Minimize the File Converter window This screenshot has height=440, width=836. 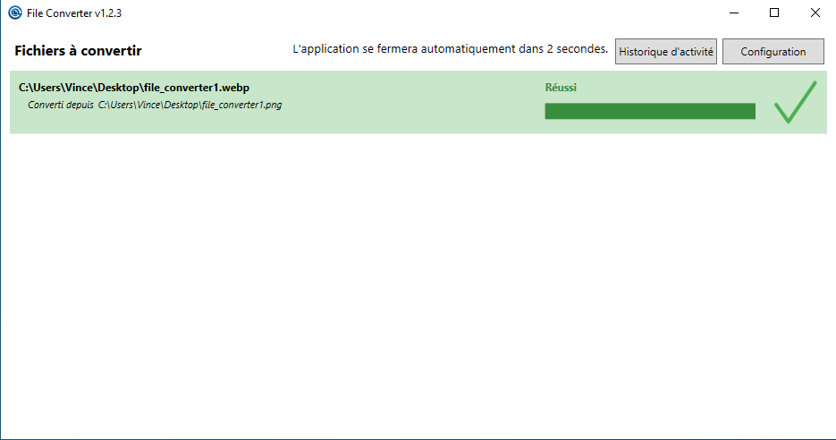[x=733, y=13]
